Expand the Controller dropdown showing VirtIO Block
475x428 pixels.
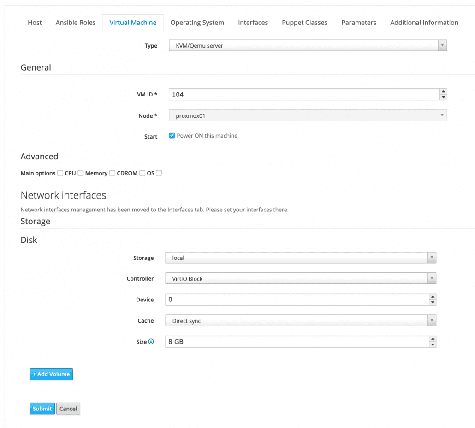300,279
